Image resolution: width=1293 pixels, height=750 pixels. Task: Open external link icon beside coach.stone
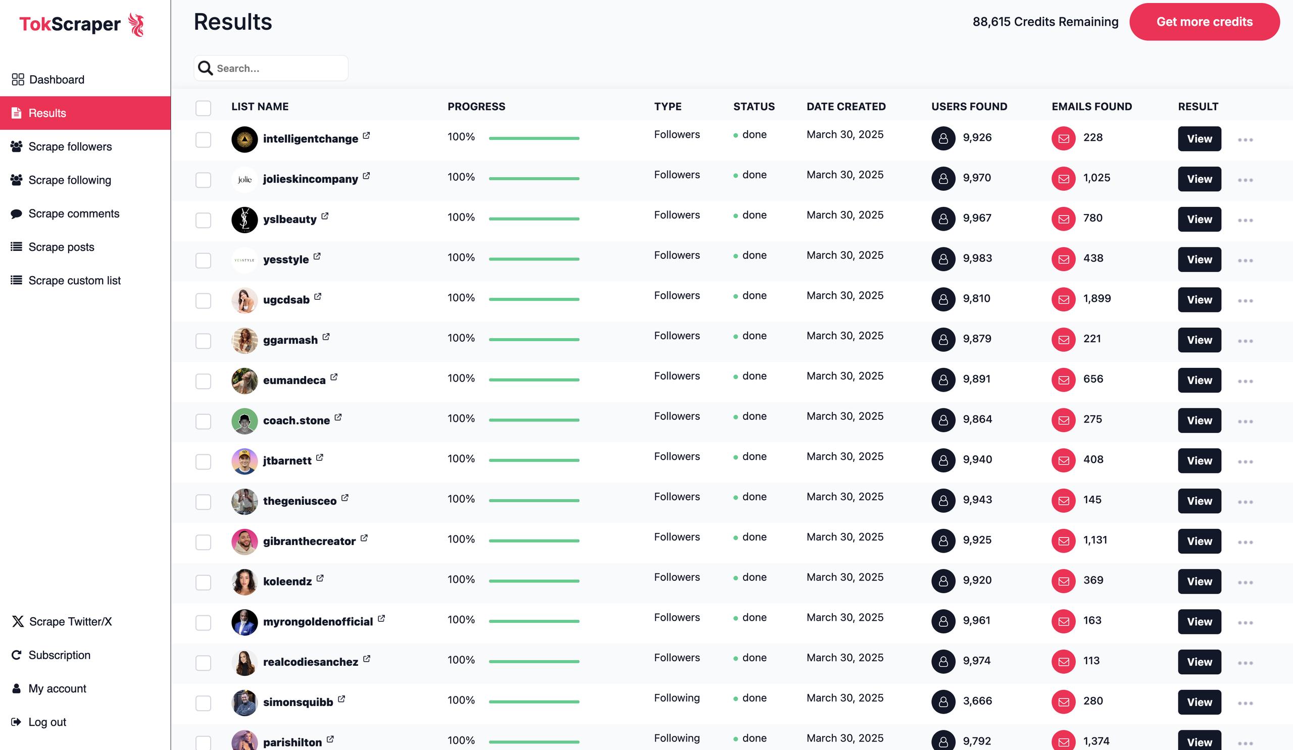pyautogui.click(x=338, y=417)
